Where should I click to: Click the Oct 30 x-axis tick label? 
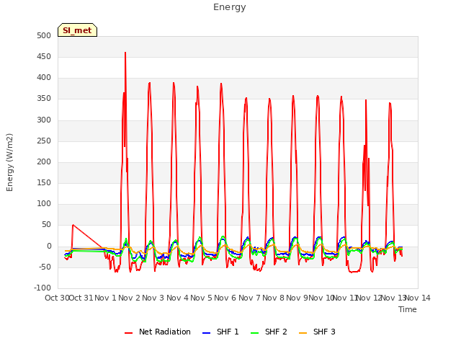tap(57, 298)
